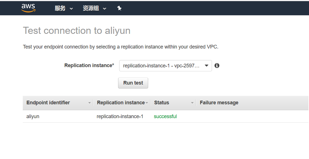The height and width of the screenshot is (159, 309).
Task: Sort by Endpoint identifier column
Action: pos(48,103)
